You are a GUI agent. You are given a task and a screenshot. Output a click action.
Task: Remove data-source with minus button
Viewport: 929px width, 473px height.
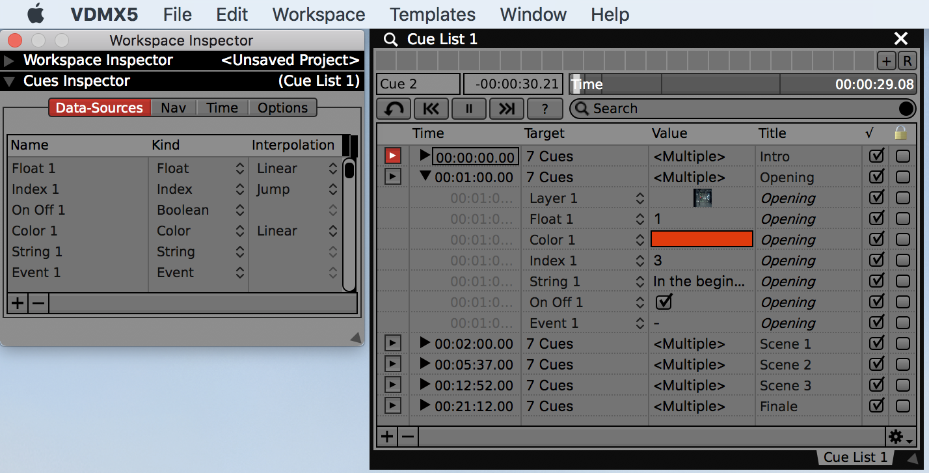tap(39, 303)
